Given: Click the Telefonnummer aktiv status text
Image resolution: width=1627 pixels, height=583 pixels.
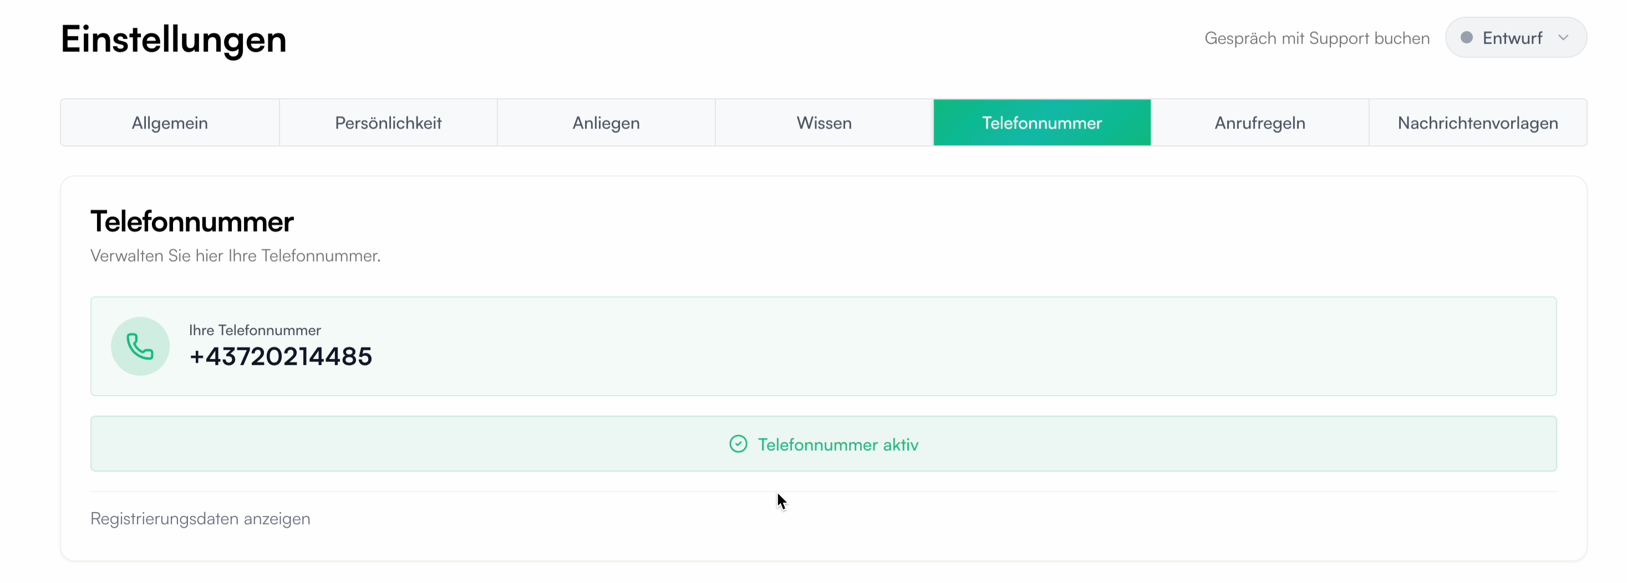Looking at the screenshot, I should [x=838, y=445].
